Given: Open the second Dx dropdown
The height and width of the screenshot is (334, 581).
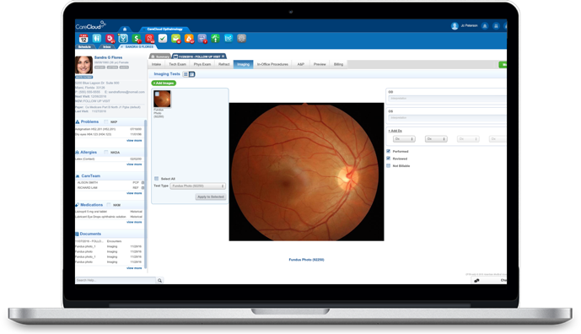Looking at the screenshot, I should pyautogui.click(x=436, y=139).
